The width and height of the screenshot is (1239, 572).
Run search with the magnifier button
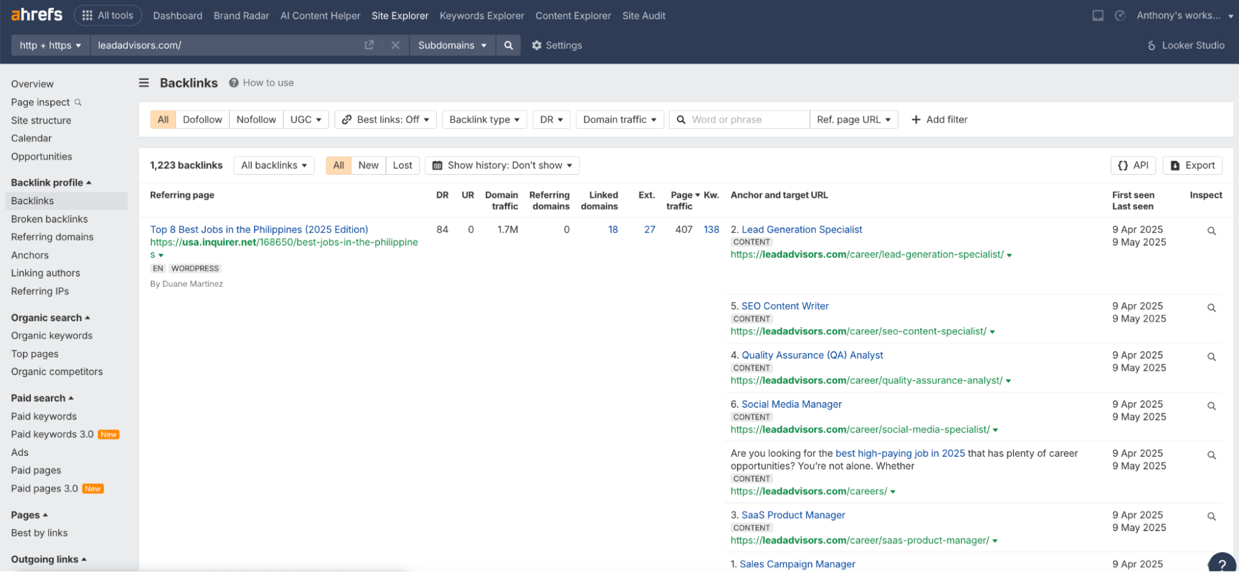click(508, 45)
